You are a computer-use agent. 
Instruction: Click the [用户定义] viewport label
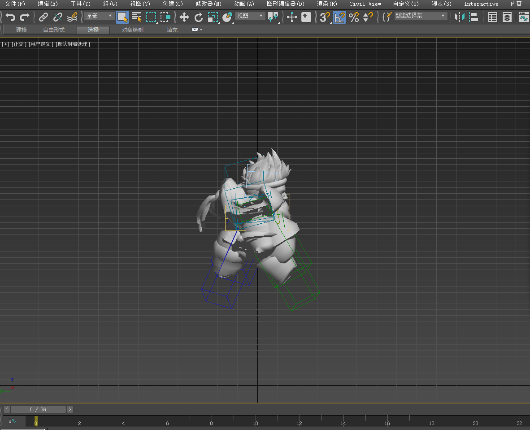pos(41,44)
